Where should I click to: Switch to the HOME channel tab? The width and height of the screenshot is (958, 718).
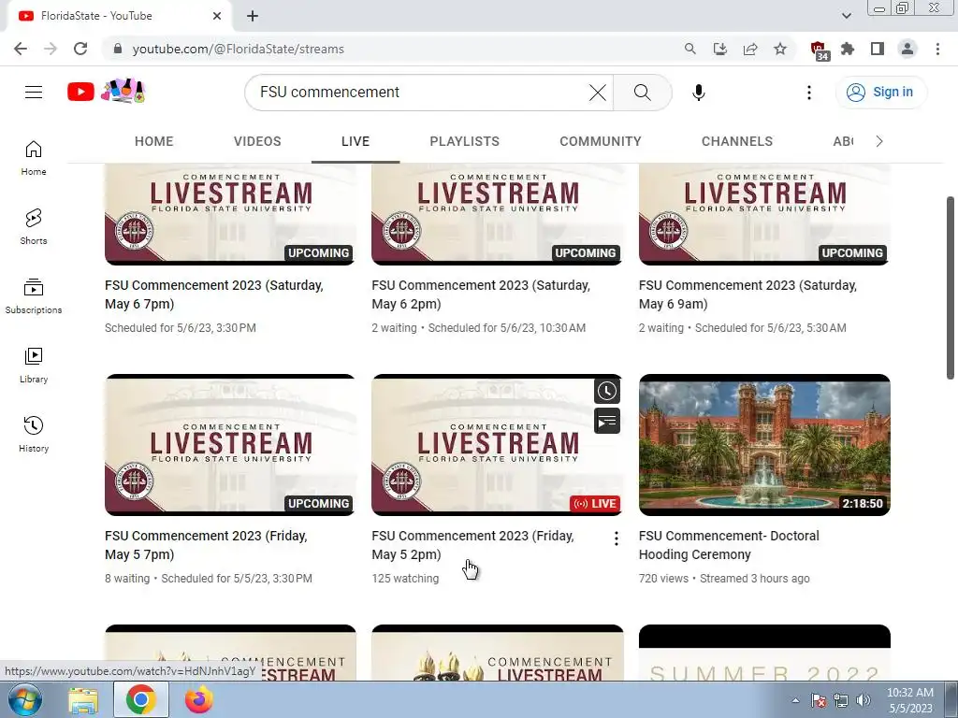point(154,141)
